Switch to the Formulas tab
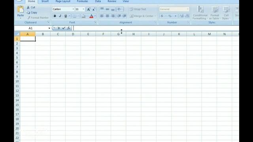 83,1
